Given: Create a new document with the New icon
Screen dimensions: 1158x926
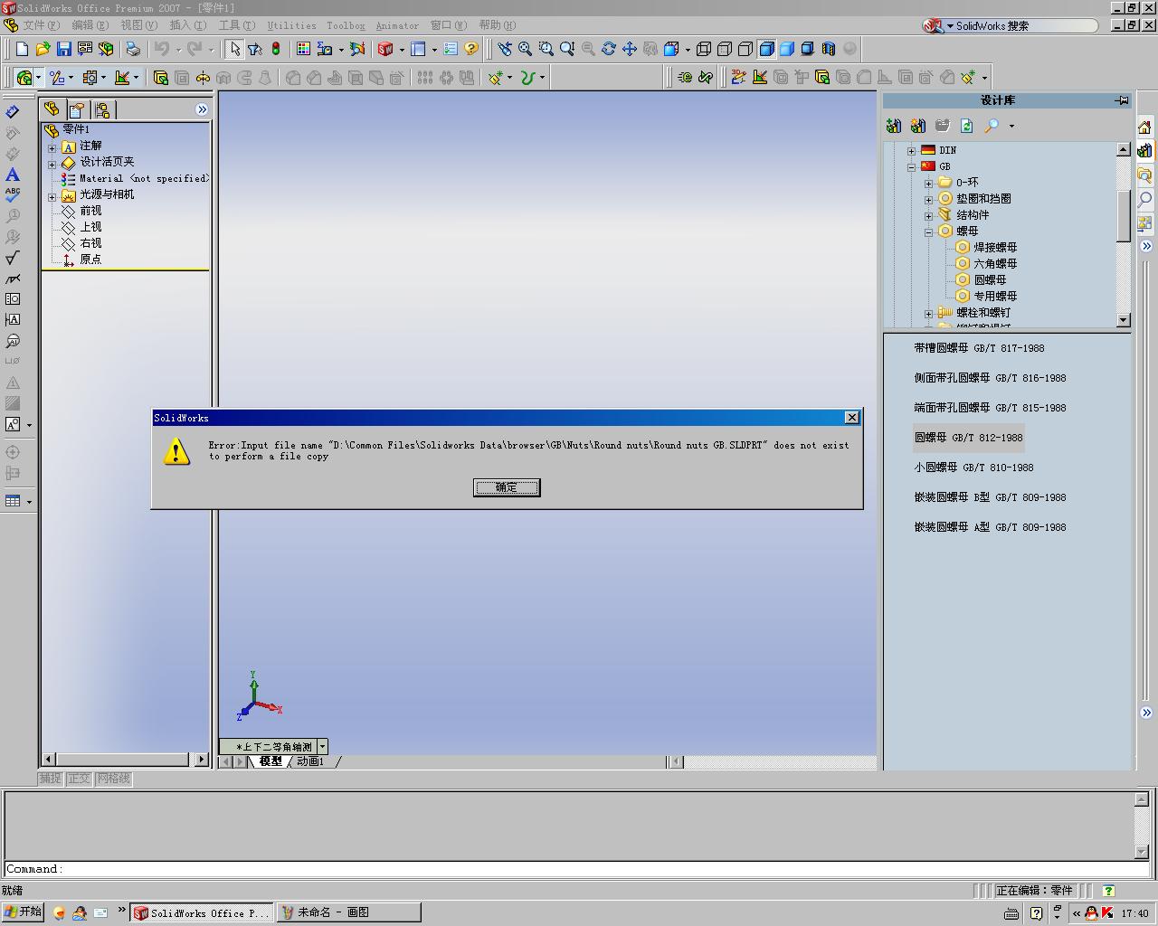Looking at the screenshot, I should (x=22, y=49).
